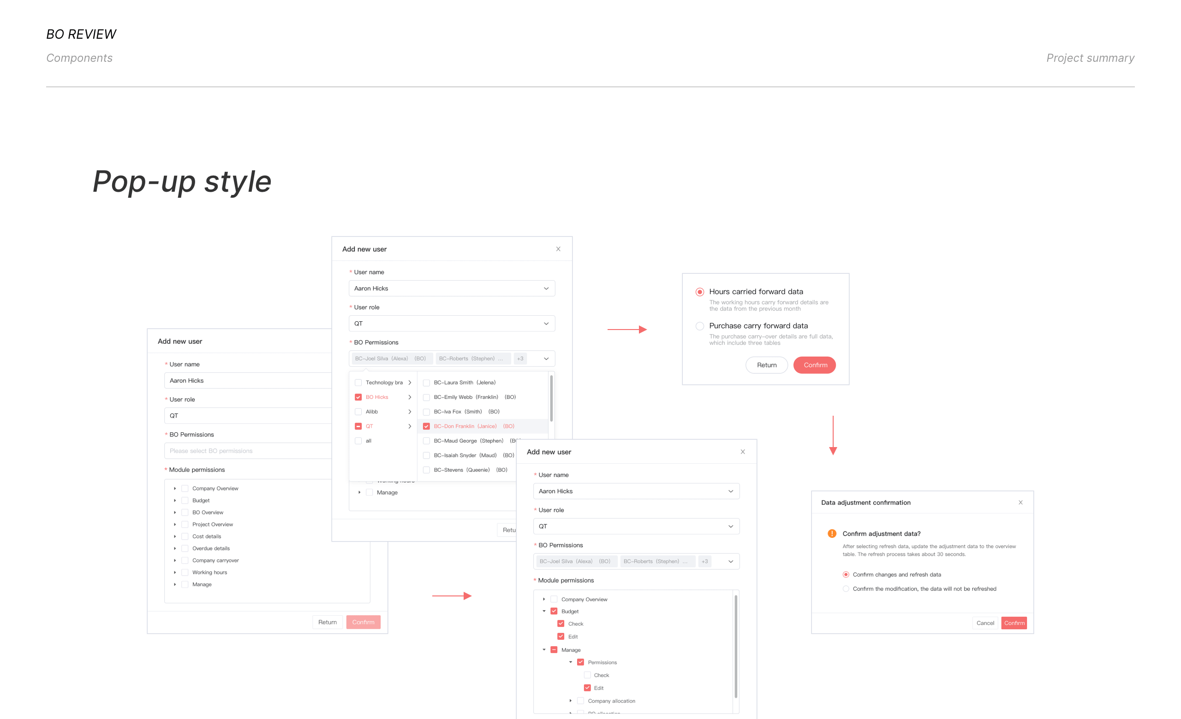
Task: Expand the BO Hicks cascader arrow
Action: (x=410, y=397)
